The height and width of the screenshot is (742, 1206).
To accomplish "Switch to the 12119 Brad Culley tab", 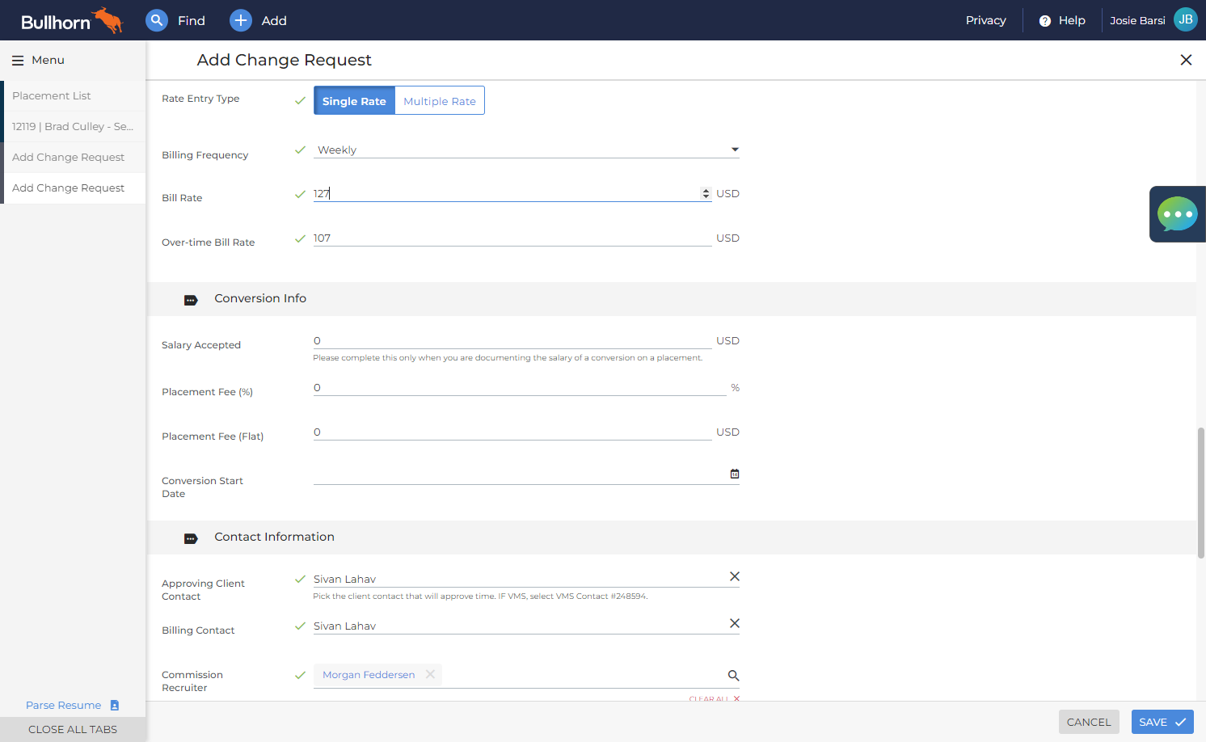I will pyautogui.click(x=74, y=127).
